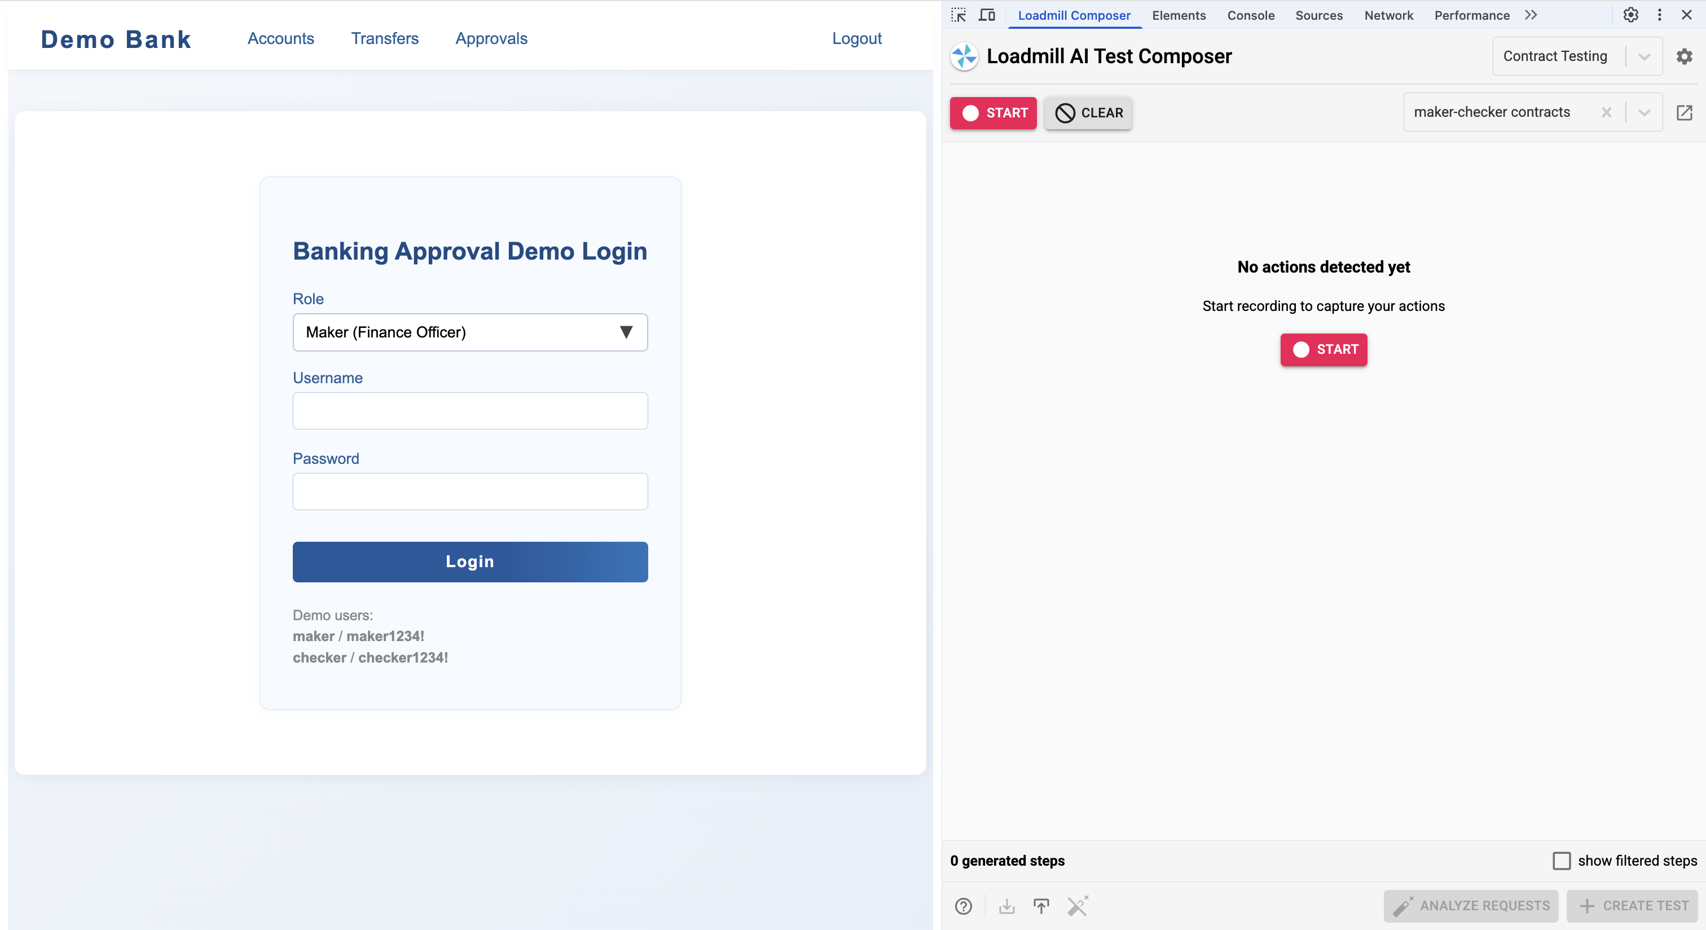
Task: Open the maker-checker contracts suite dropdown
Action: pyautogui.click(x=1644, y=113)
